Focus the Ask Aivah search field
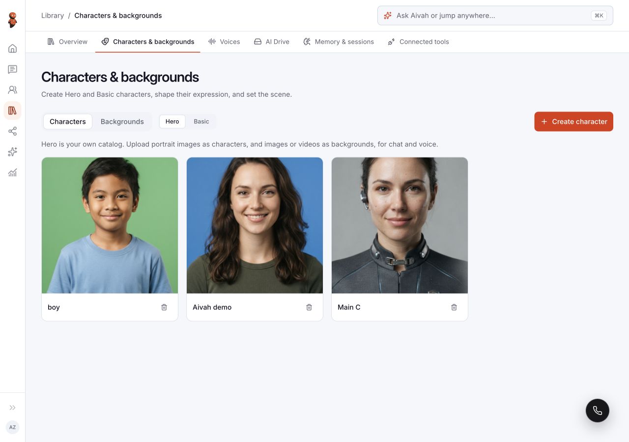The width and height of the screenshot is (629, 442). [x=495, y=15]
